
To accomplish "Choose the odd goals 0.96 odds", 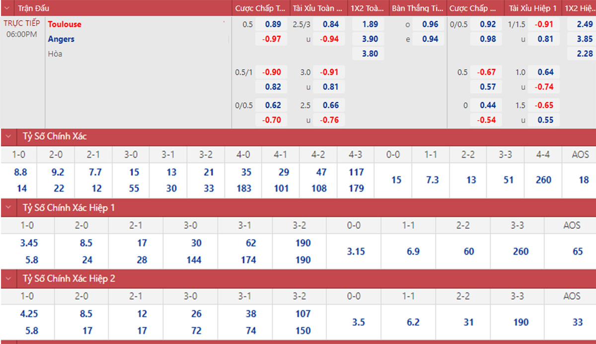I will 430,24.
